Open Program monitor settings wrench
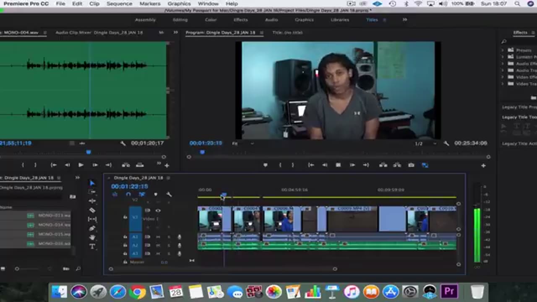Image resolution: width=537 pixels, height=302 pixels. tap(446, 143)
